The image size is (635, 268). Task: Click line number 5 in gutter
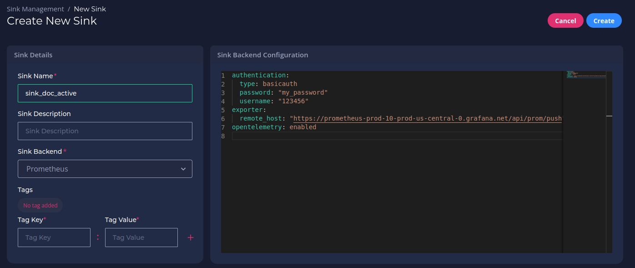coord(223,110)
